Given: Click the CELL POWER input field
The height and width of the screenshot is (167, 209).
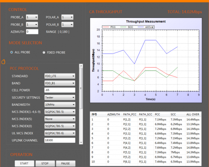Looking at the screenshot, I should coord(60,90).
